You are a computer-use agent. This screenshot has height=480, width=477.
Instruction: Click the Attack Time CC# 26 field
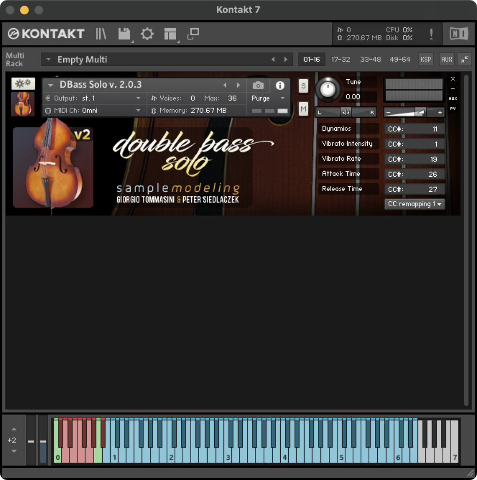tap(414, 174)
